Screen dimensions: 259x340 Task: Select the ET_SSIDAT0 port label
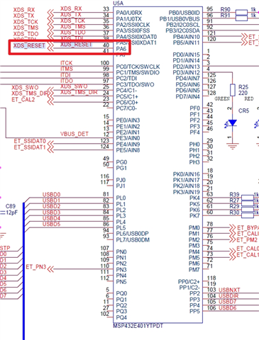coord(30,141)
